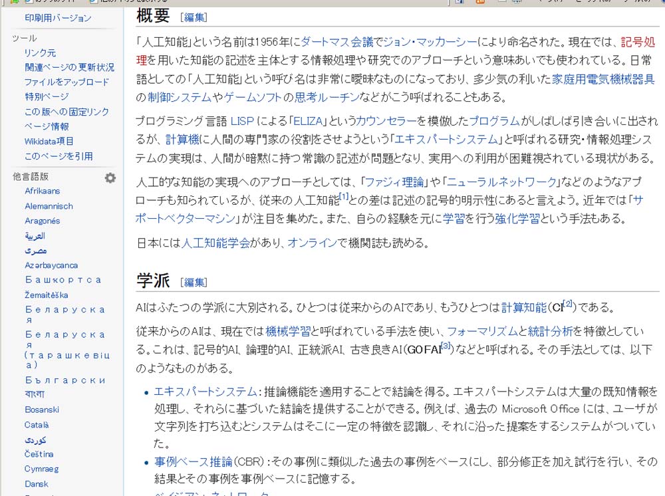Open the ファジィ理論 link
This screenshot has height=496, width=665.
coord(394,182)
